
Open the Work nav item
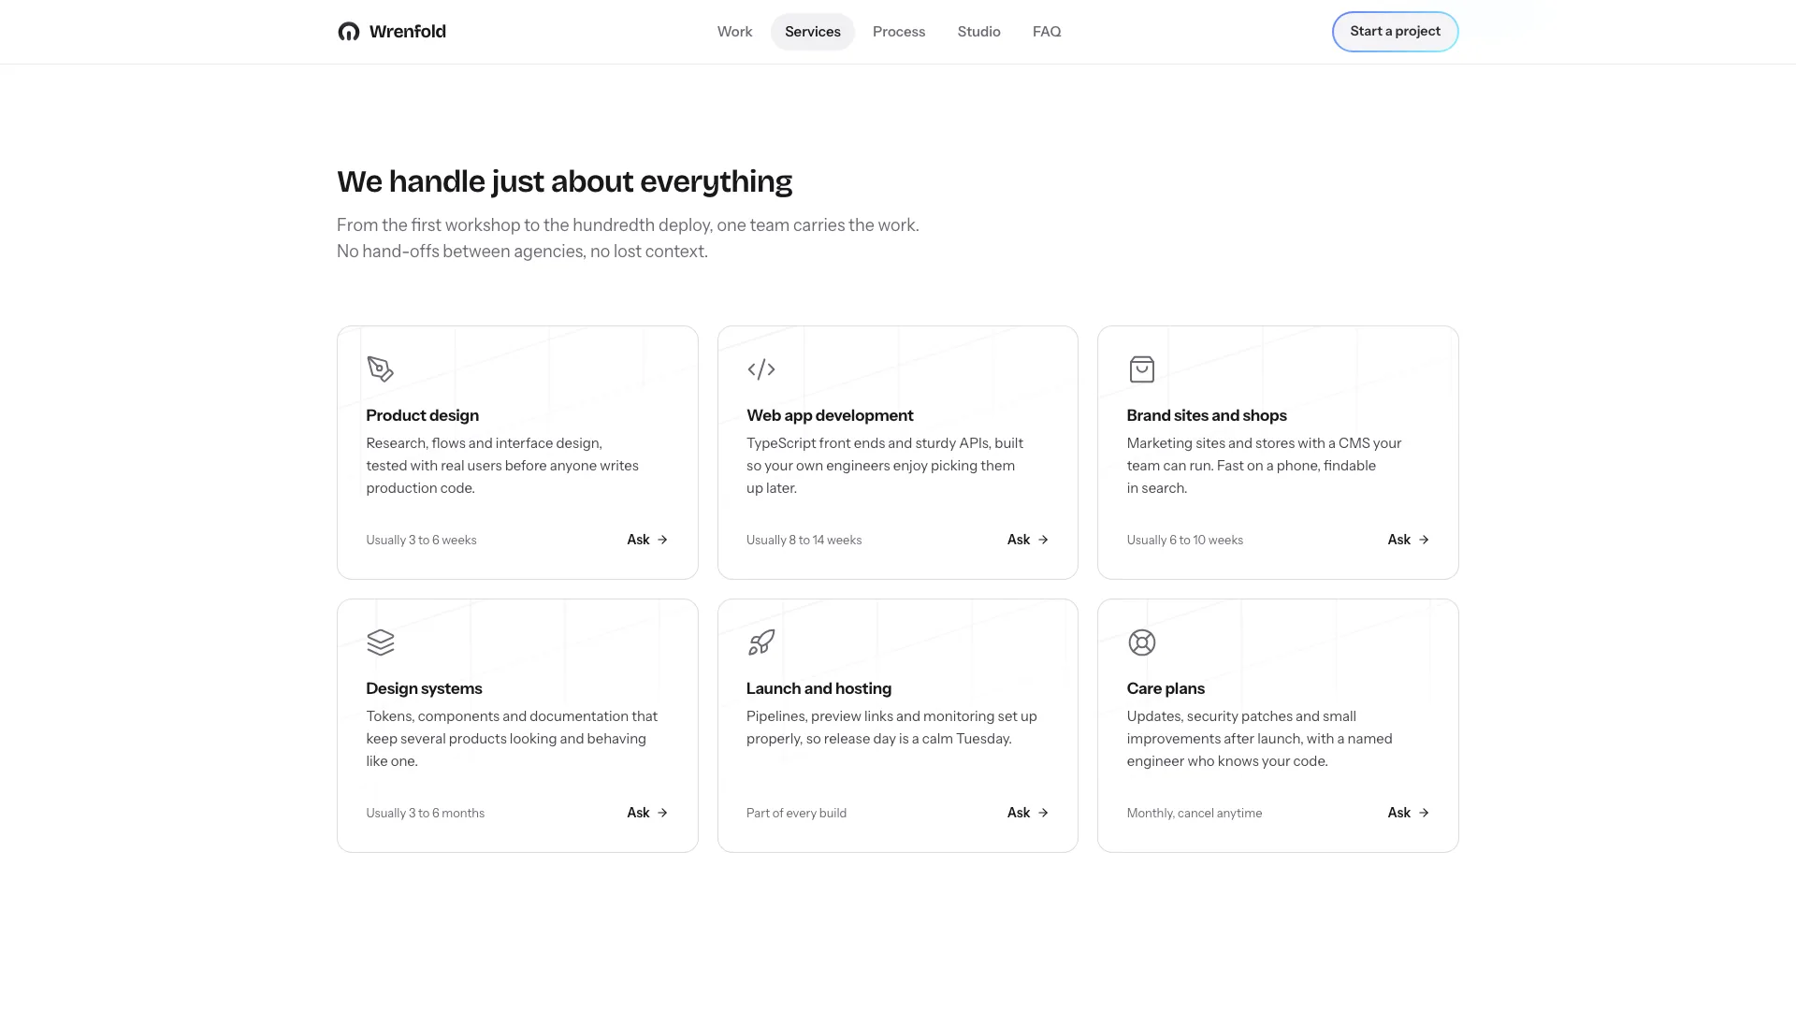pos(734,32)
